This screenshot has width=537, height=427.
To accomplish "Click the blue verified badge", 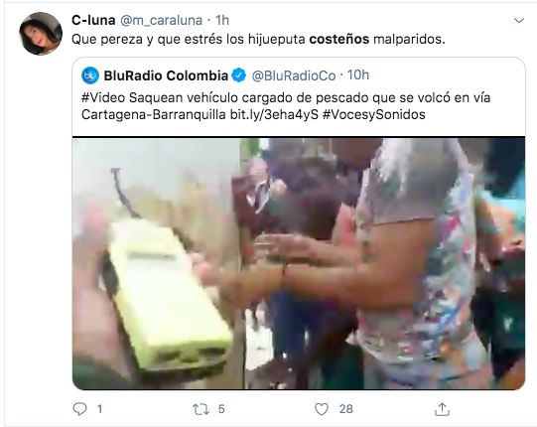I will click(x=238, y=75).
